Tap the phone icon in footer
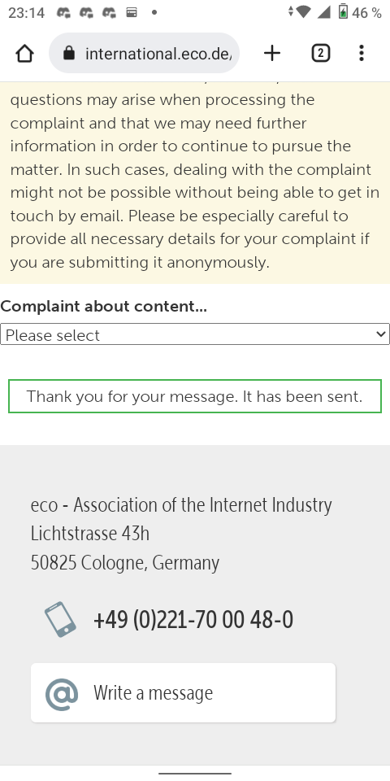Screen dimensions: 390x781 coord(60,620)
